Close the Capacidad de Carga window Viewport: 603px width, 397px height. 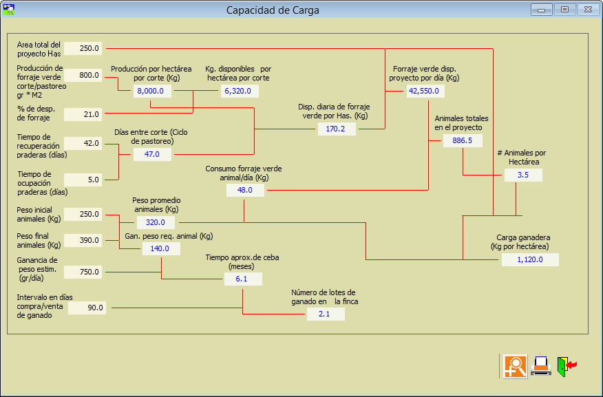[x=588, y=10]
